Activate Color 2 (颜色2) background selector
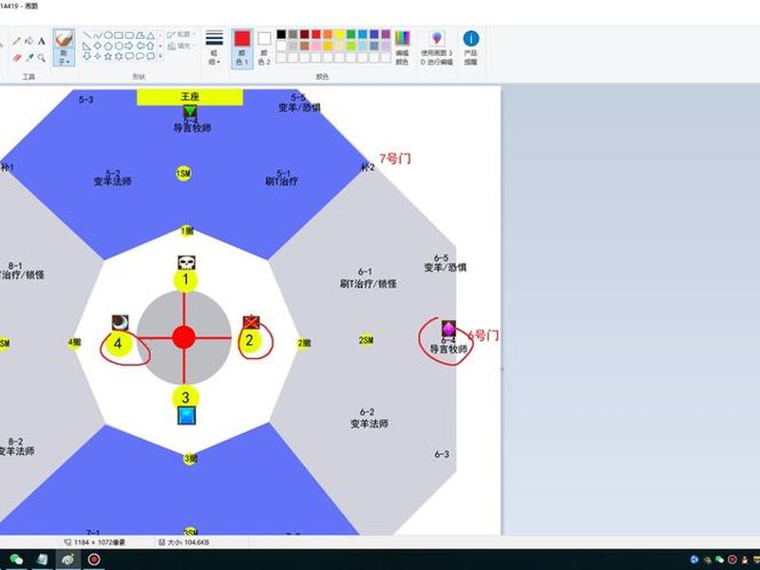 [x=264, y=48]
